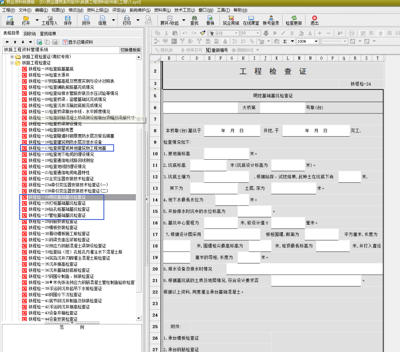Click the red 退出 exit icon
Viewport: 400px width, 352px height.
click(314, 18)
